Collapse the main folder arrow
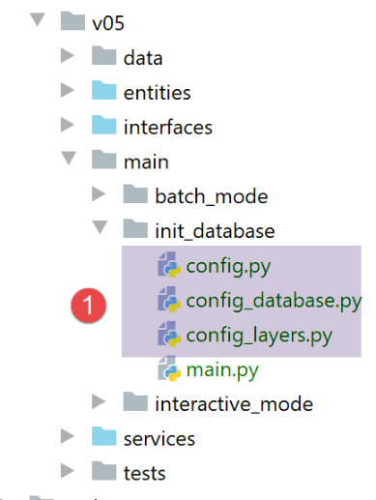 point(69,159)
